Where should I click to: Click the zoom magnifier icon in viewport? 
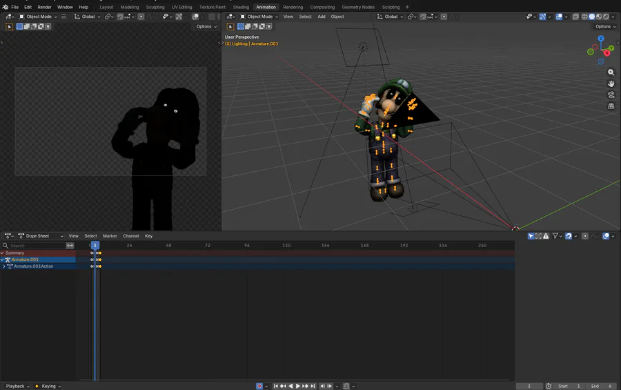point(611,72)
